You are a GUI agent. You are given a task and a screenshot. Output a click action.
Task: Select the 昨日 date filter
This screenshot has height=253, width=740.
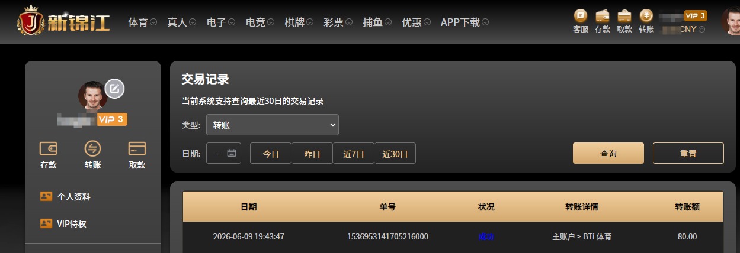coord(312,154)
